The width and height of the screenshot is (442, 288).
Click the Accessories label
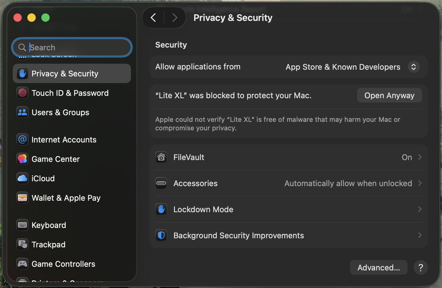pyautogui.click(x=195, y=183)
